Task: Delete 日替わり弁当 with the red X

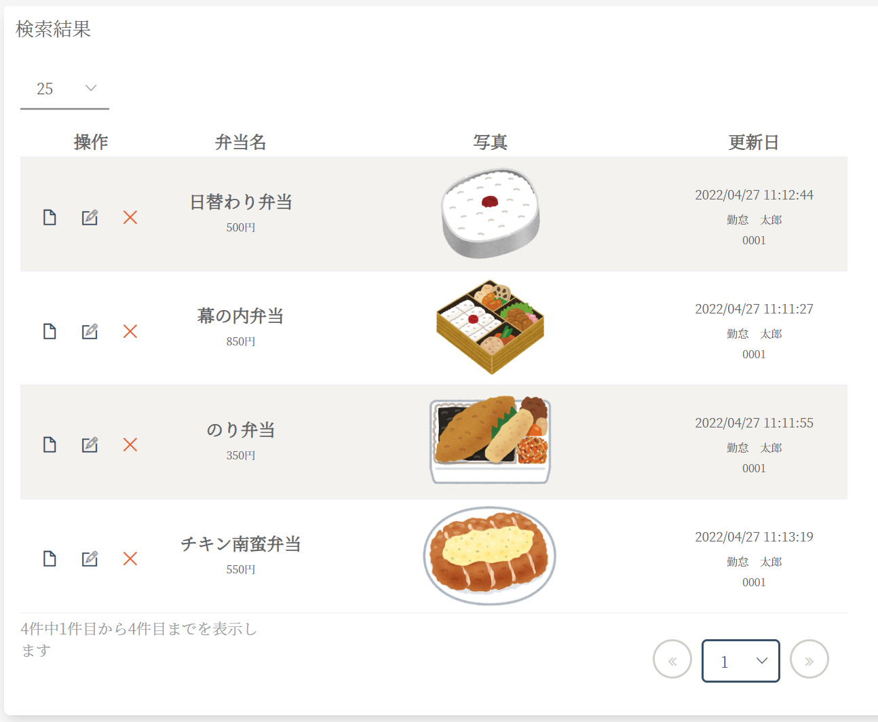Action: point(130,217)
